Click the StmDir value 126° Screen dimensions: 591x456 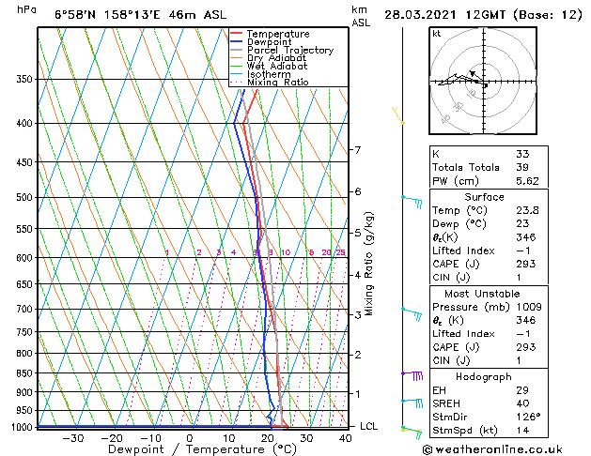click(x=528, y=417)
